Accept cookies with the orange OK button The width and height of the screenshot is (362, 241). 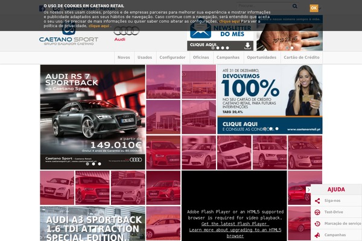pyautogui.click(x=314, y=8)
